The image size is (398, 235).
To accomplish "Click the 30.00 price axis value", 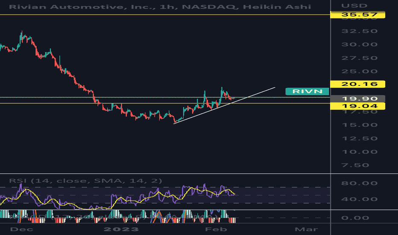I will point(360,44).
